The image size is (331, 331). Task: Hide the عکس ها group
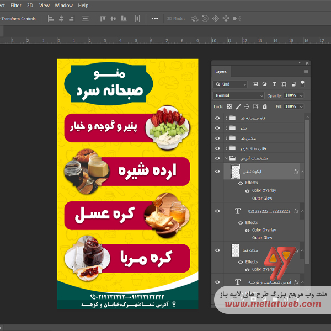(x=217, y=138)
